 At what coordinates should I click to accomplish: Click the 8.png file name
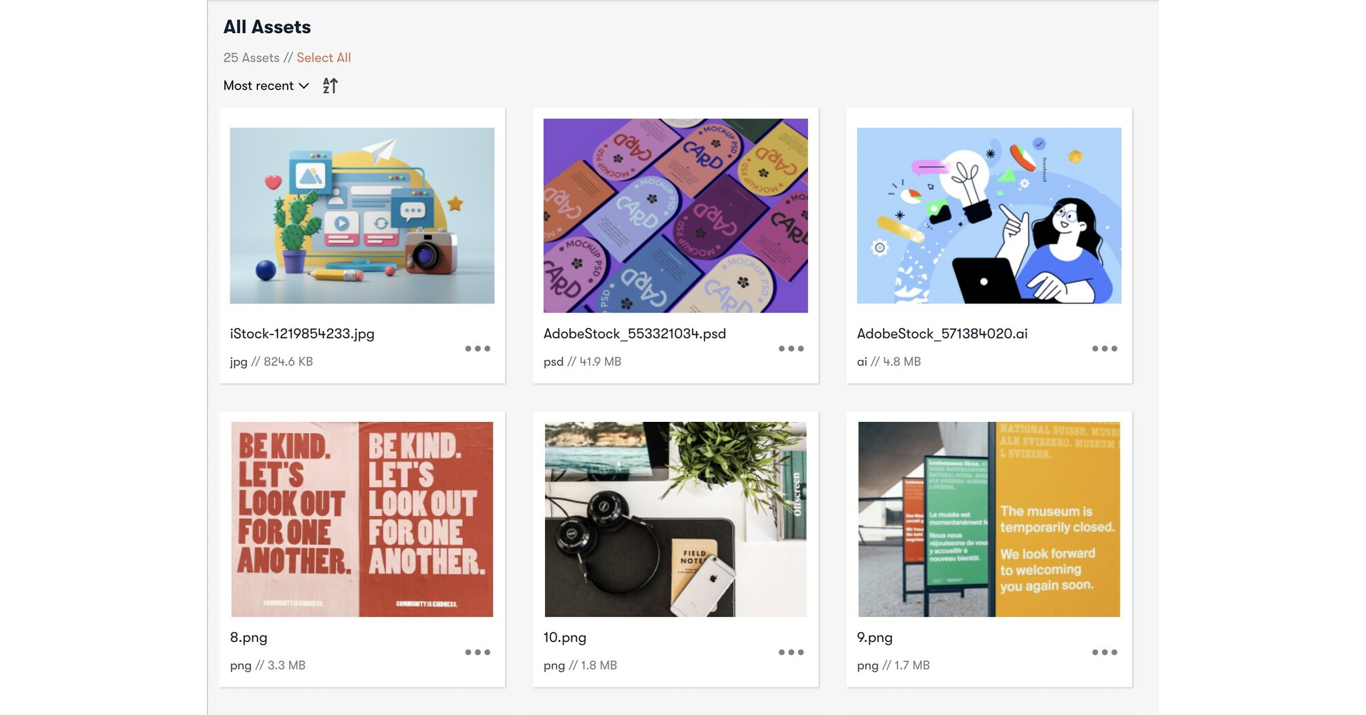tap(248, 638)
